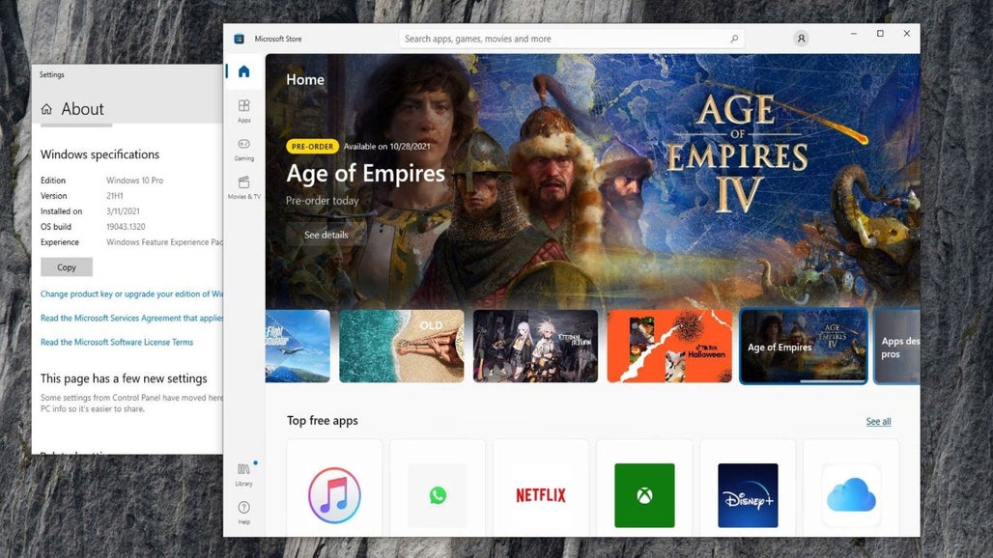Open the WhatsApp app tile

pyautogui.click(x=438, y=494)
